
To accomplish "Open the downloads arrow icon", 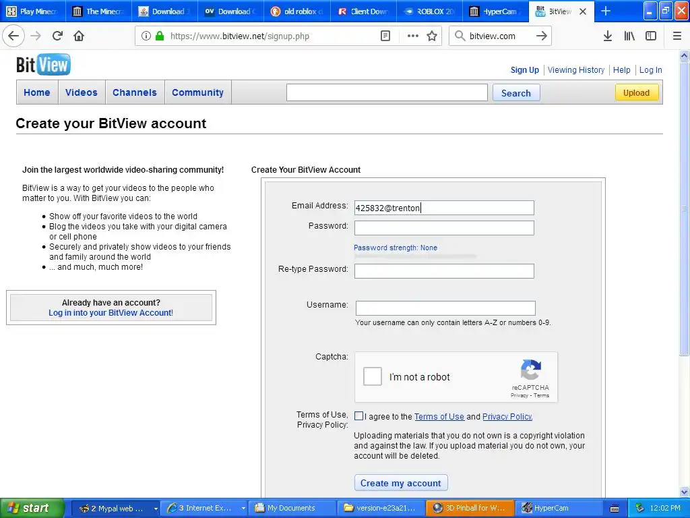I will 608,36.
